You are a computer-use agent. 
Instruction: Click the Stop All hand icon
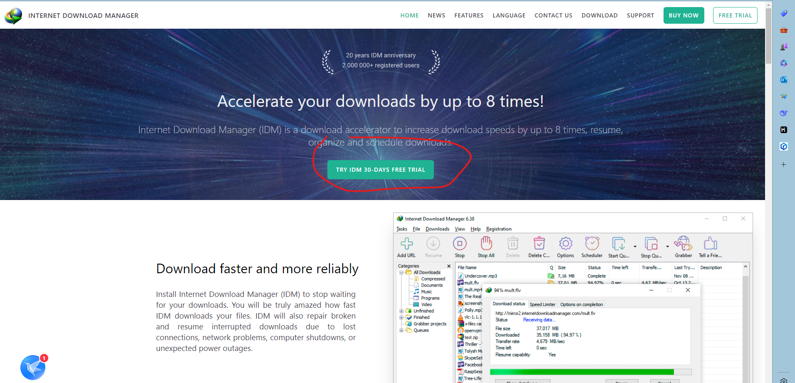click(x=486, y=244)
